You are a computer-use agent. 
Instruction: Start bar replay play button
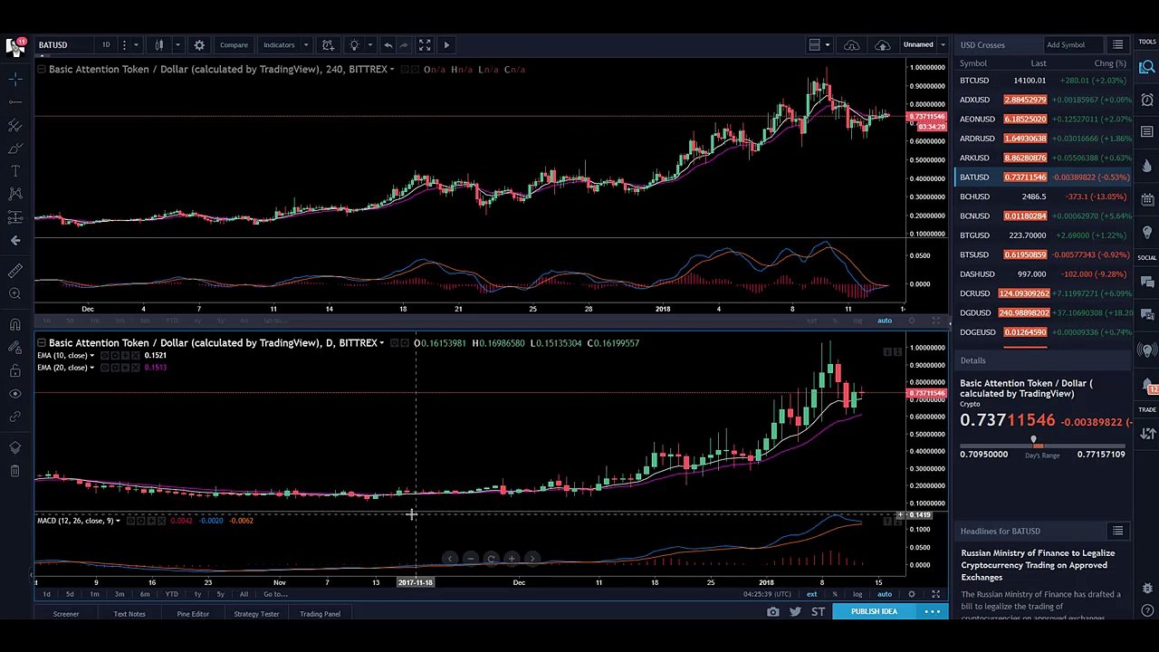coord(446,44)
